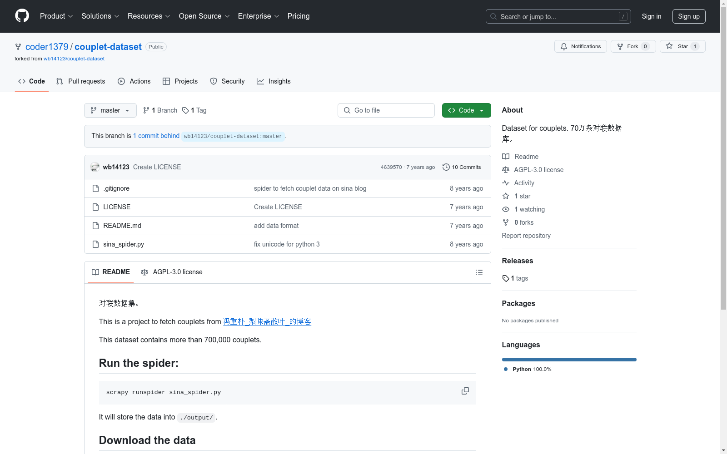
Task: Click the wb14123 avatar in commit row
Action: click(x=95, y=167)
